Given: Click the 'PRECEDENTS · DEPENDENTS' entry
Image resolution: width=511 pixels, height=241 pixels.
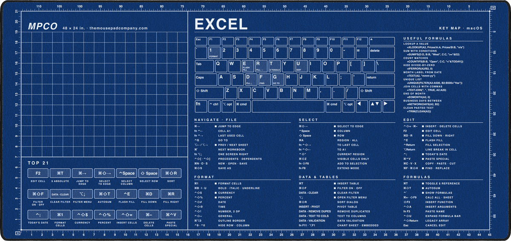Looking at the screenshot, I should pyautogui.click(x=240, y=159).
